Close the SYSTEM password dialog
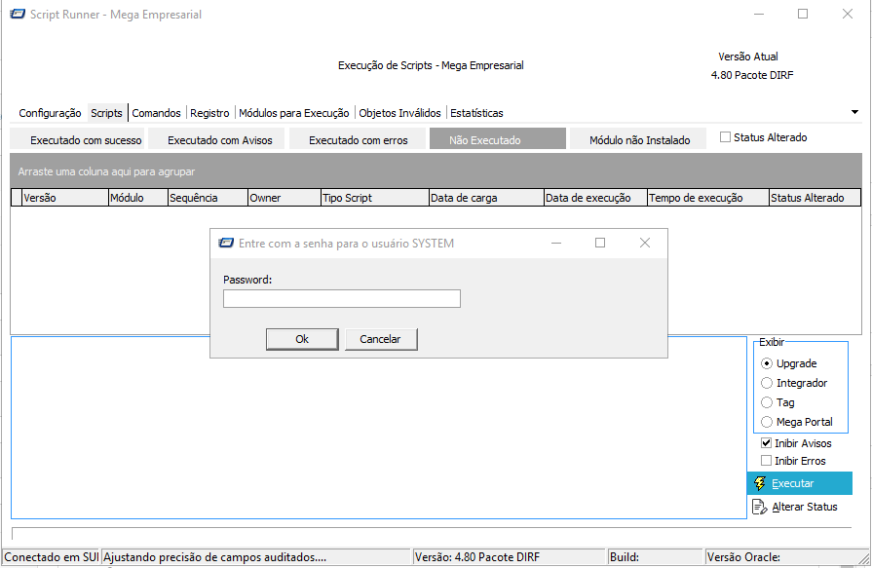 point(645,243)
